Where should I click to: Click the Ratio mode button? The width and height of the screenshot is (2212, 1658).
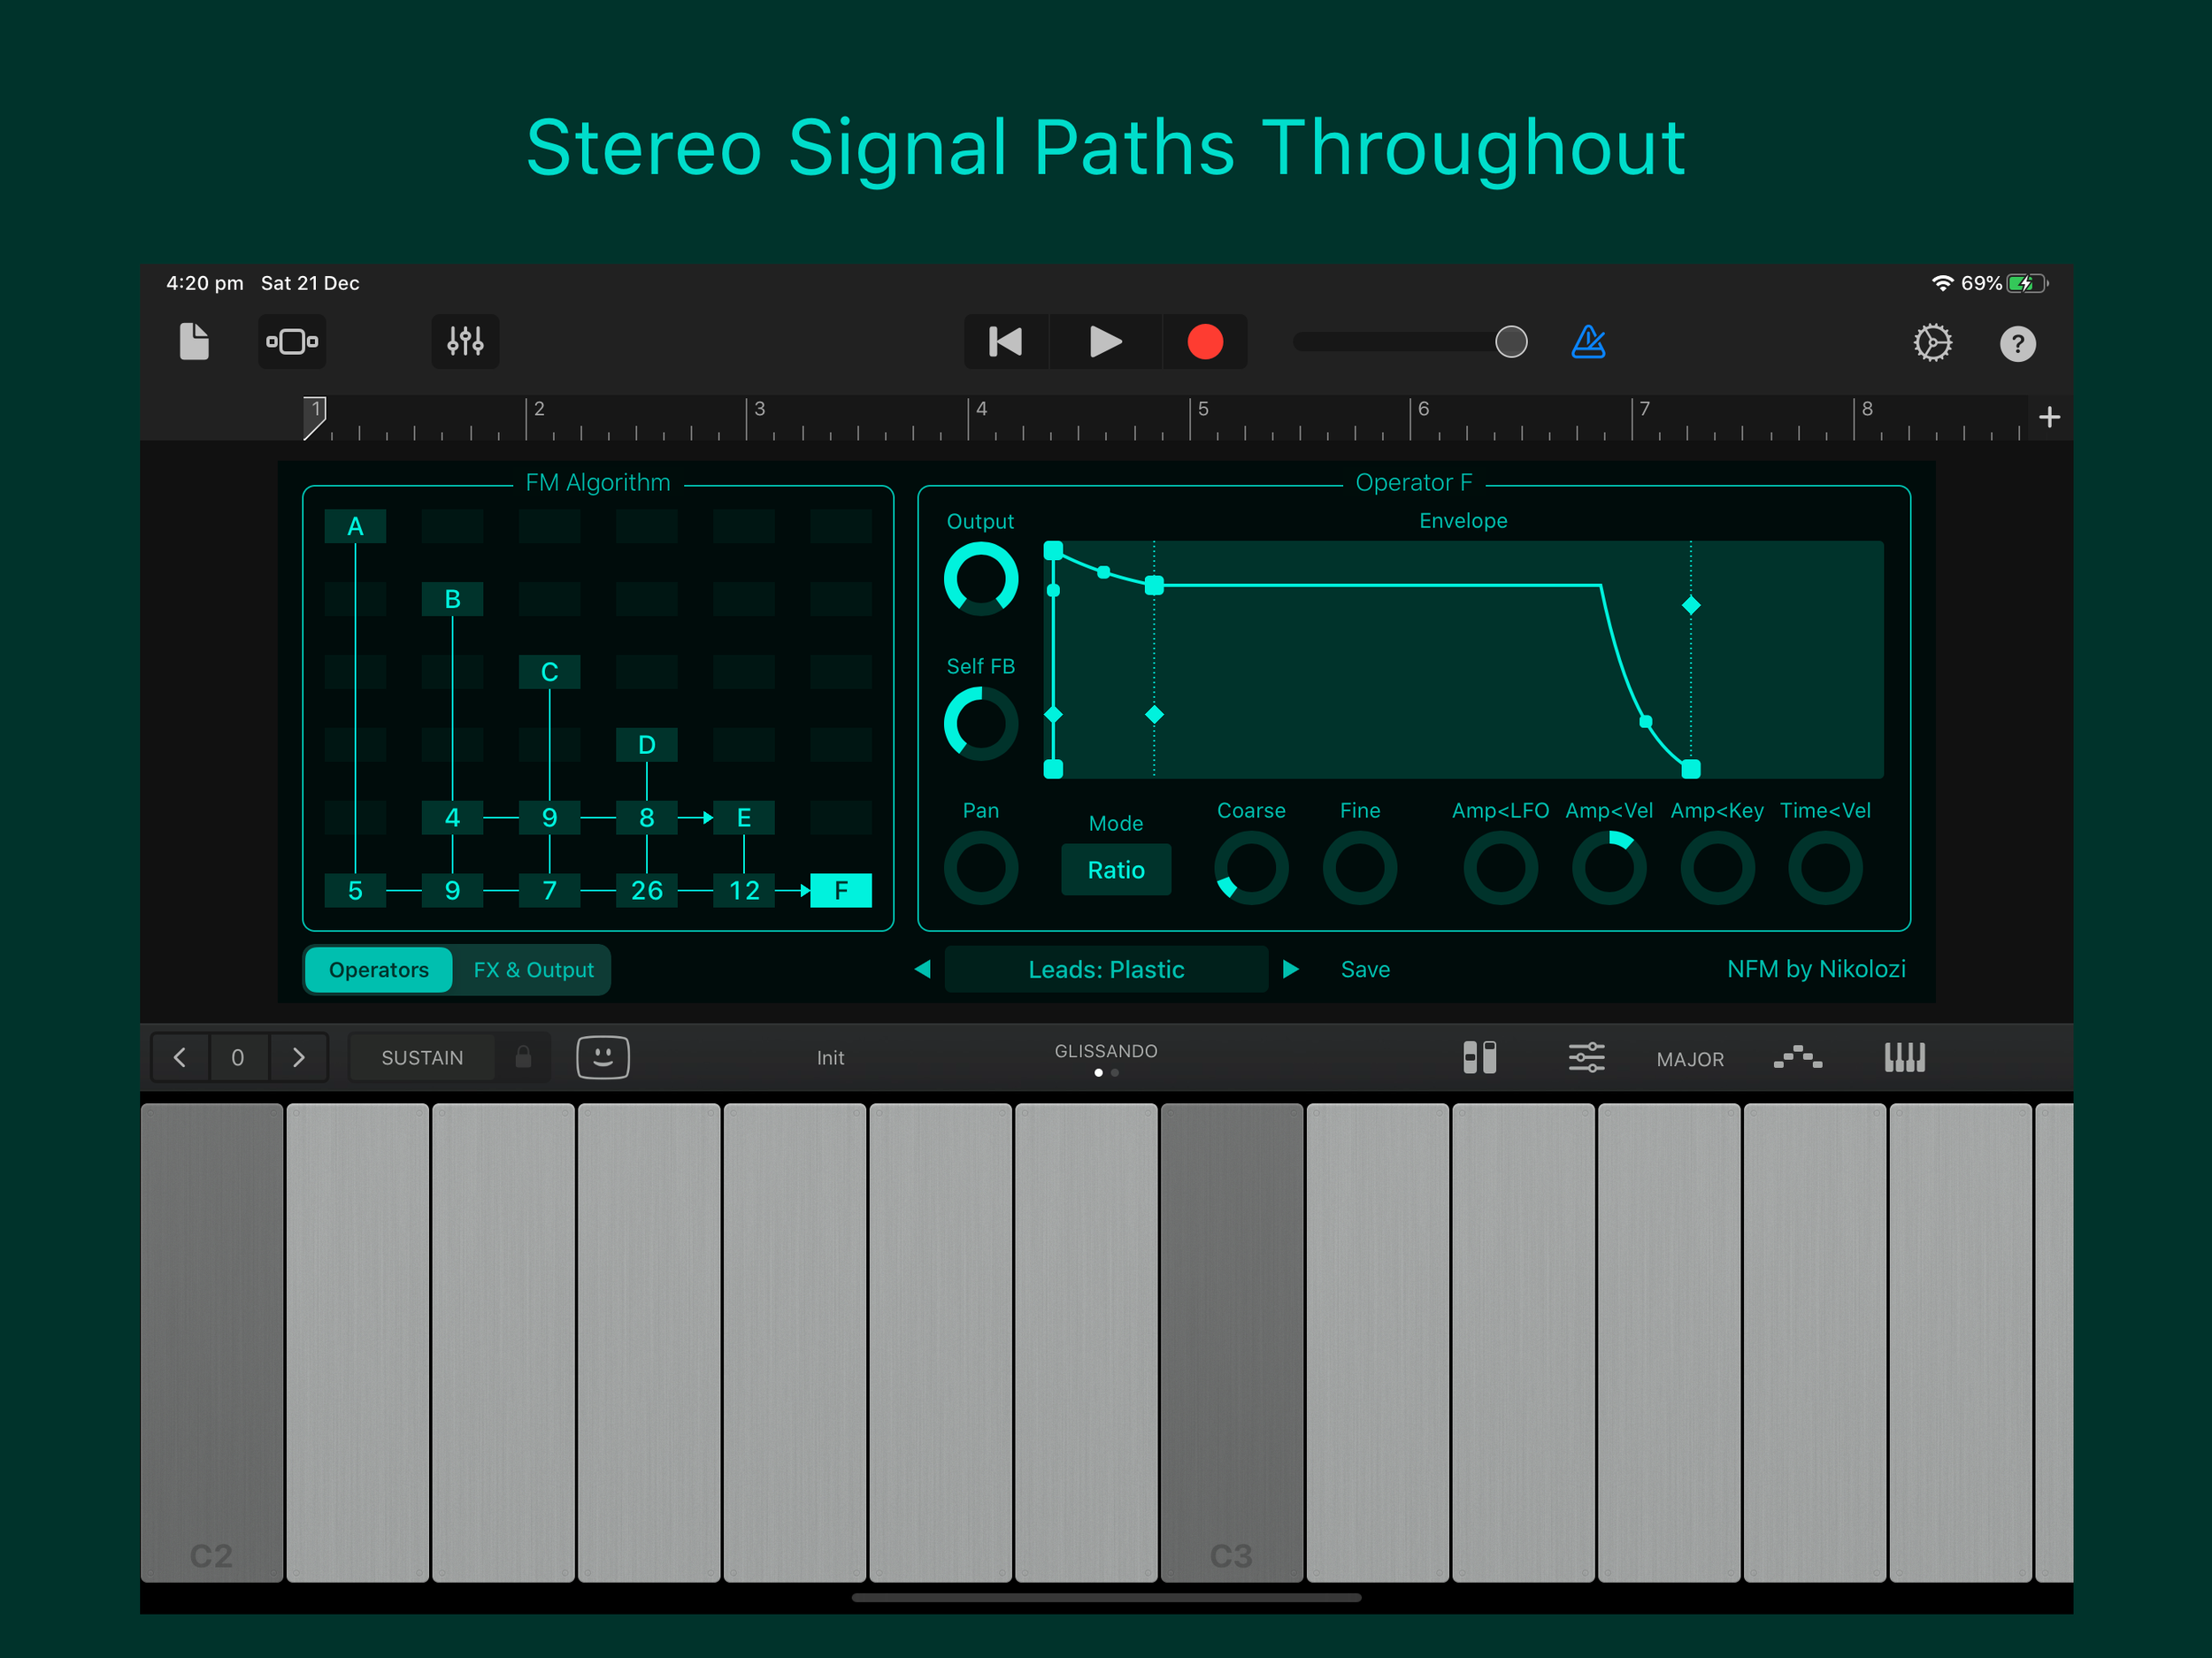1116,870
